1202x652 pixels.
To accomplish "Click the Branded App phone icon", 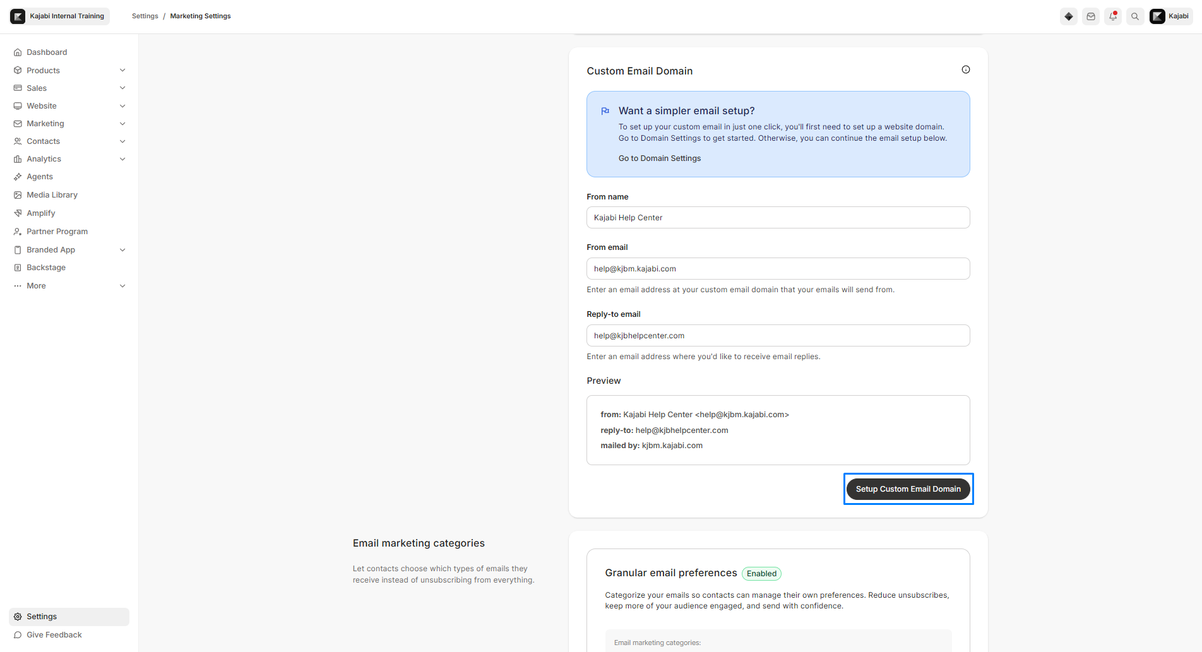I will pos(18,250).
